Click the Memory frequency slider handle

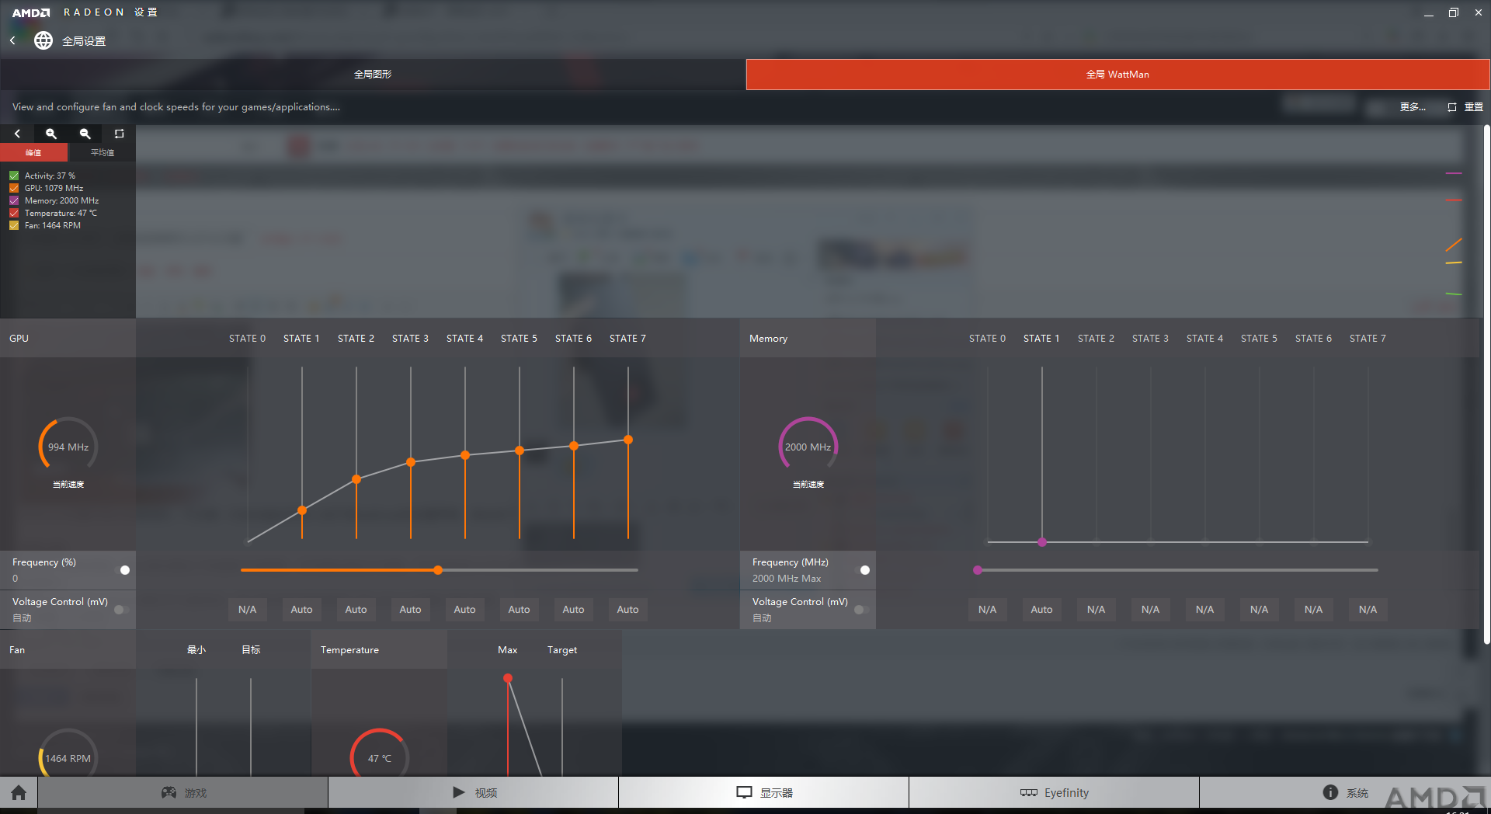978,570
